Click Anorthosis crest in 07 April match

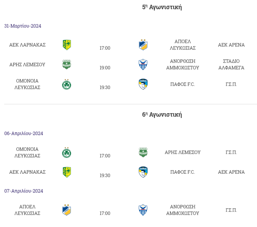[x=143, y=210]
